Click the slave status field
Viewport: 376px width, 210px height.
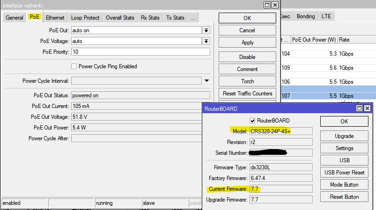(164, 203)
